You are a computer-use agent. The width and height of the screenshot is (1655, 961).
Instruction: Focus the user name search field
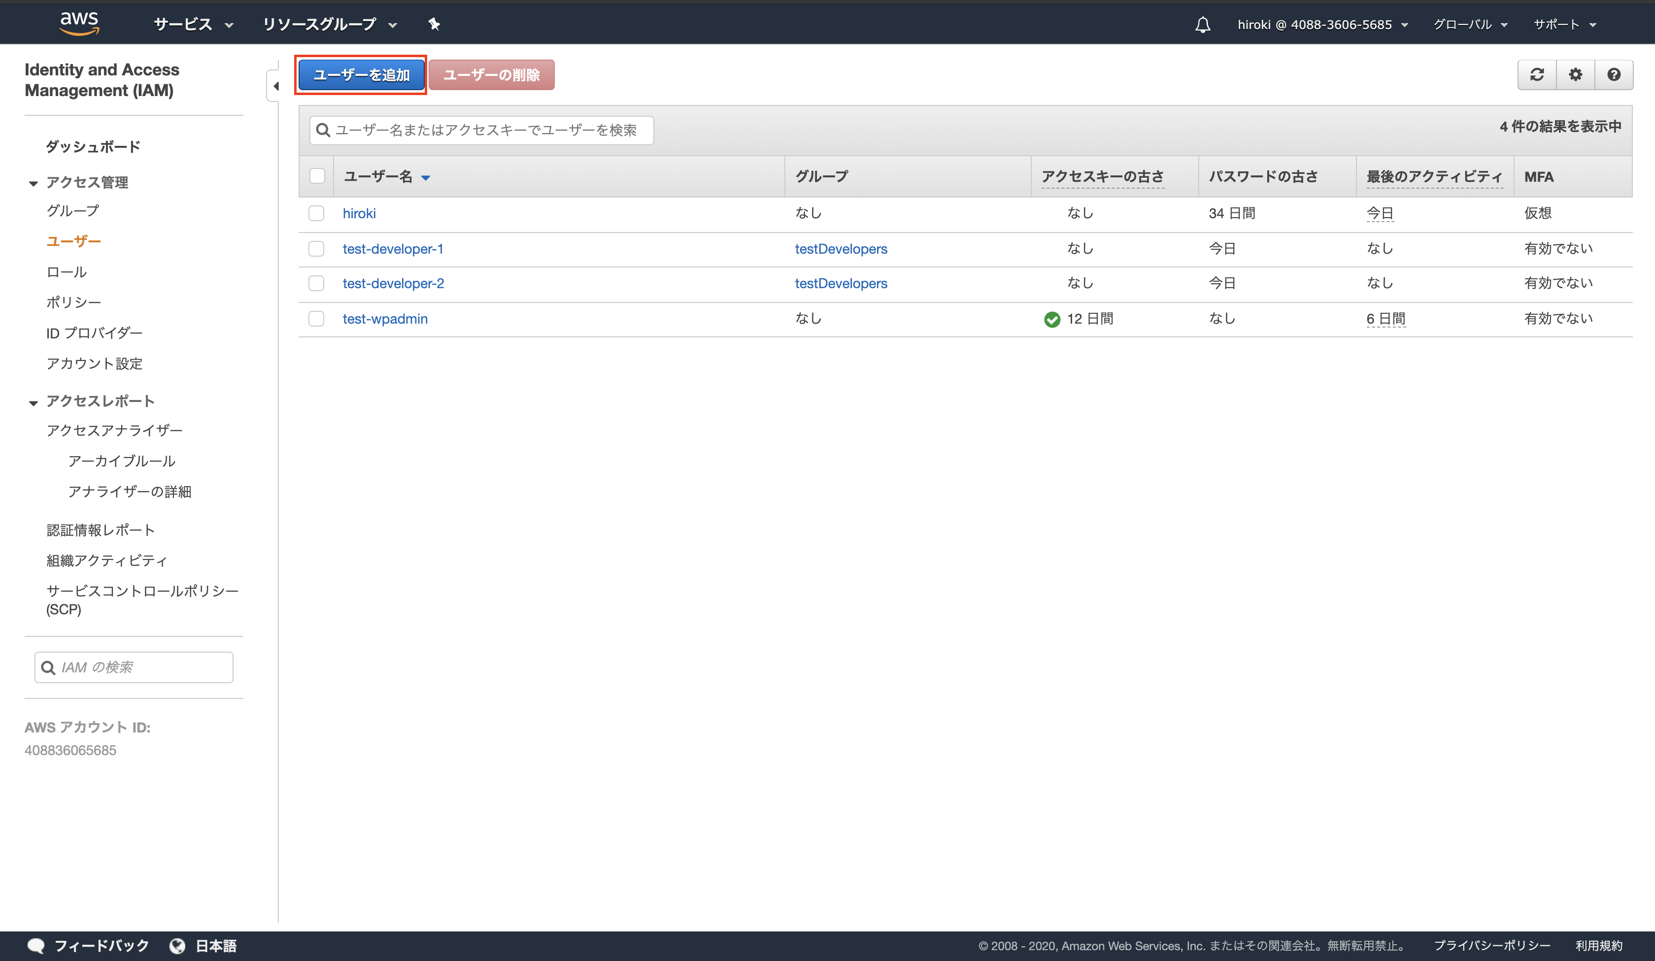tap(481, 130)
